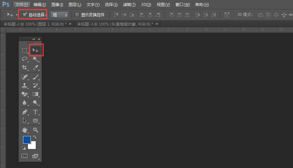This screenshot has width=293, height=168.
Task: Open the Move tool preset picker arrow
Action: pos(17,15)
